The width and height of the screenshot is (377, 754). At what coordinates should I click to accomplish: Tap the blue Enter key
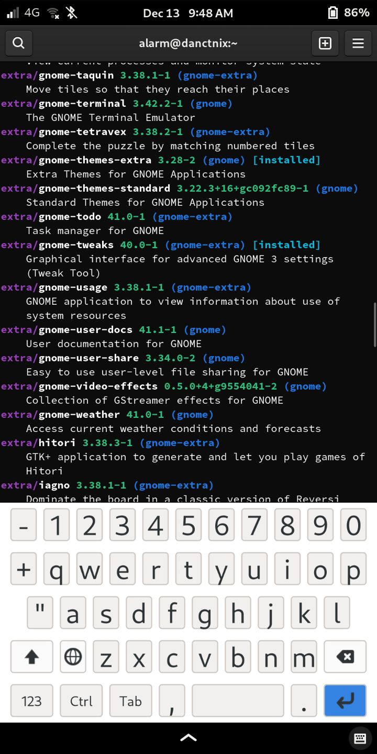[x=345, y=701]
